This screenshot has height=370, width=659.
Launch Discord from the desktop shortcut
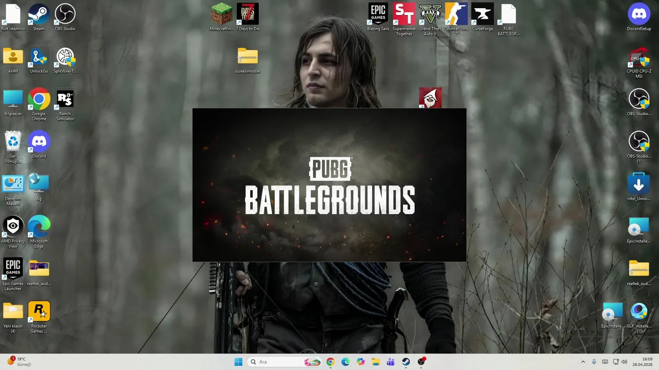(x=39, y=145)
